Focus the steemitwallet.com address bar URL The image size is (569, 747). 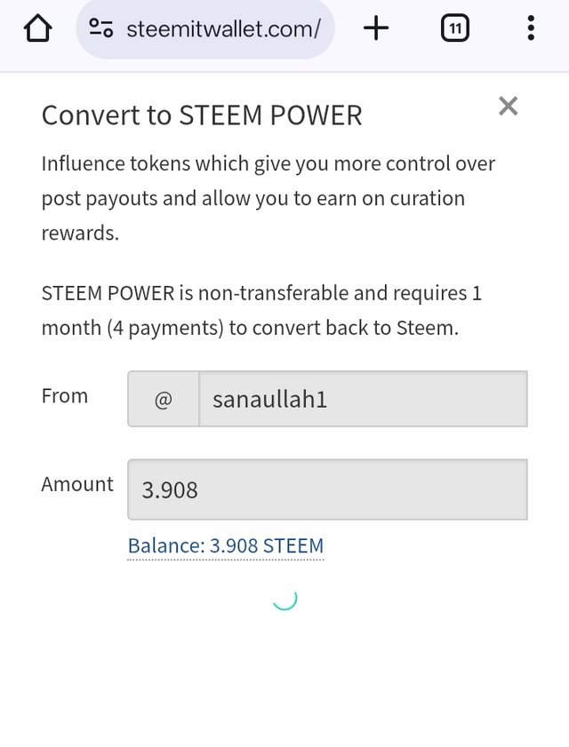222,29
